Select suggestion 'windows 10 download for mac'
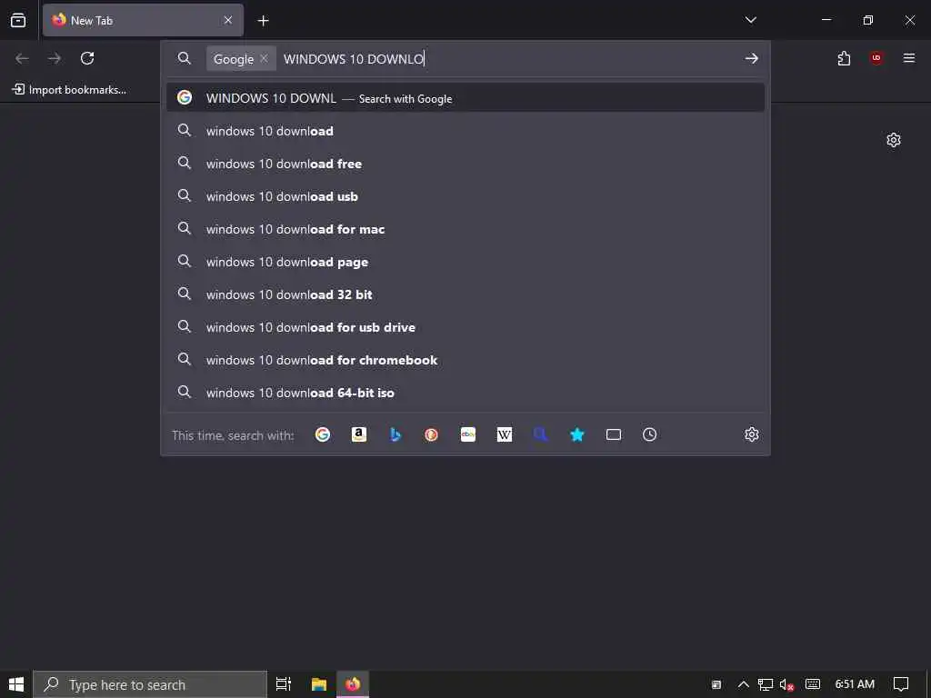This screenshot has height=698, width=931. coord(465,229)
